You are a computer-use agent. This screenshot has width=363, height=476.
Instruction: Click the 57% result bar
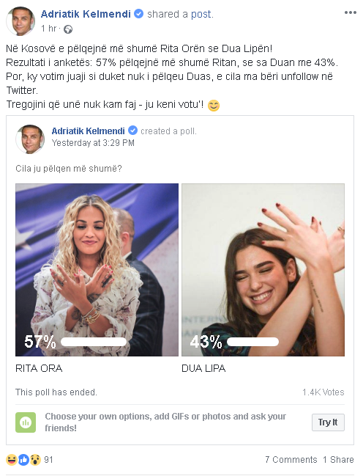(94, 342)
